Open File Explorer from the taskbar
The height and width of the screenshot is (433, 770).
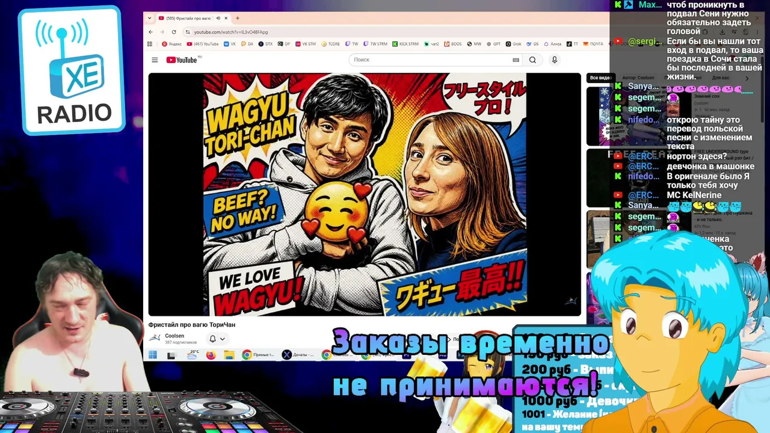[229, 355]
